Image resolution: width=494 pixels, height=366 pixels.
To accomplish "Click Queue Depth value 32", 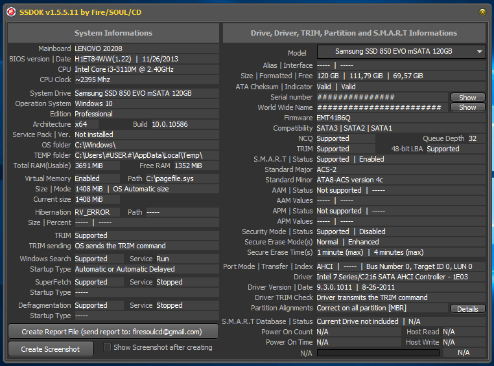I will 473,138.
